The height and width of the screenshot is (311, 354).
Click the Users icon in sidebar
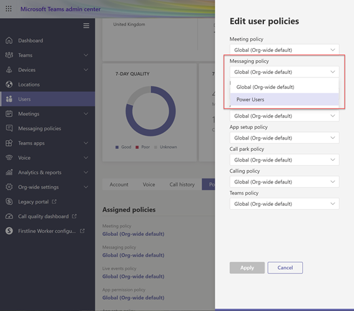(x=9, y=99)
